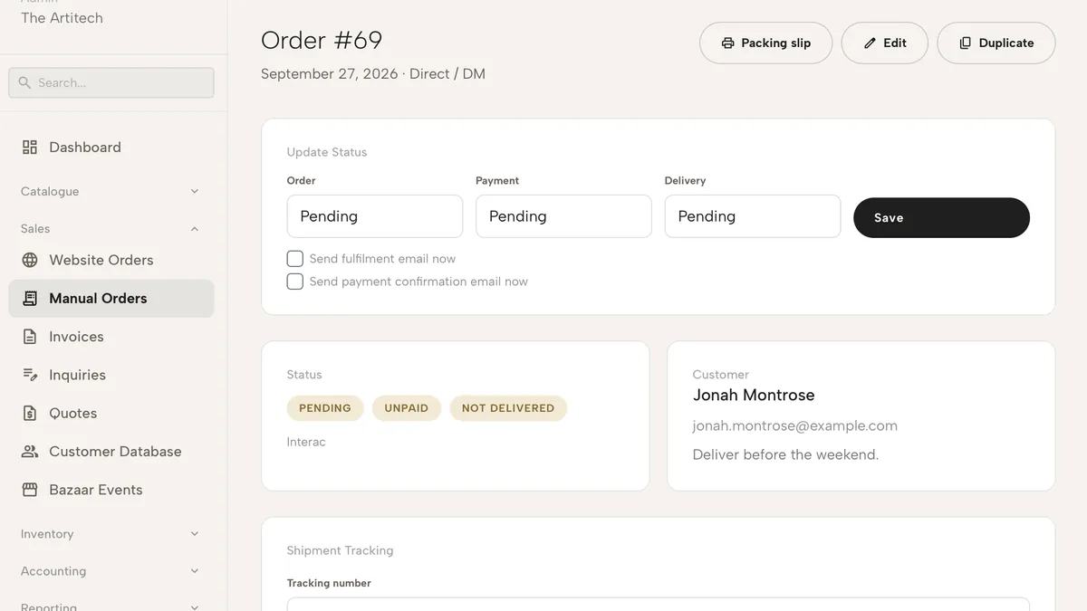
Task: Click the Update Status heading
Action: [x=327, y=152]
